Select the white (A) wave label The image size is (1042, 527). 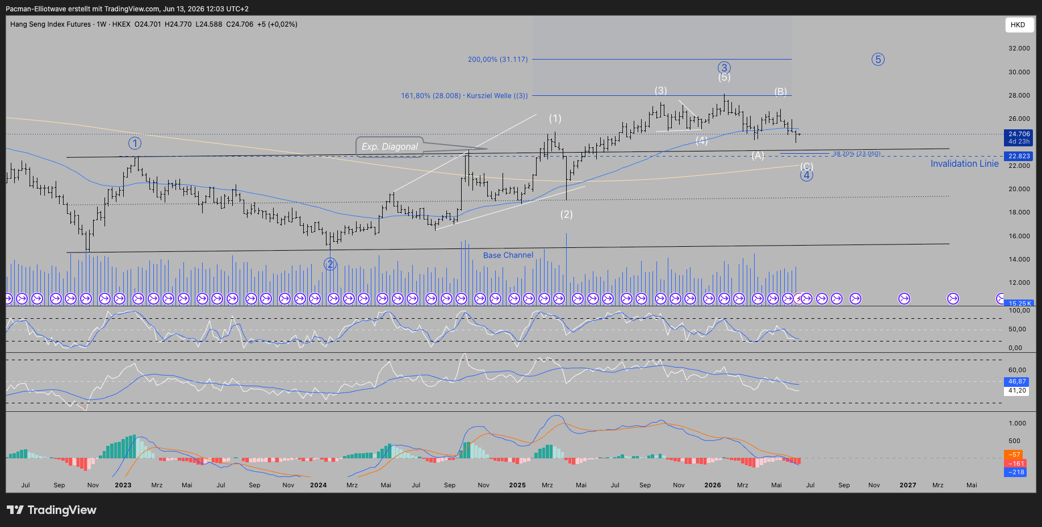[758, 155]
